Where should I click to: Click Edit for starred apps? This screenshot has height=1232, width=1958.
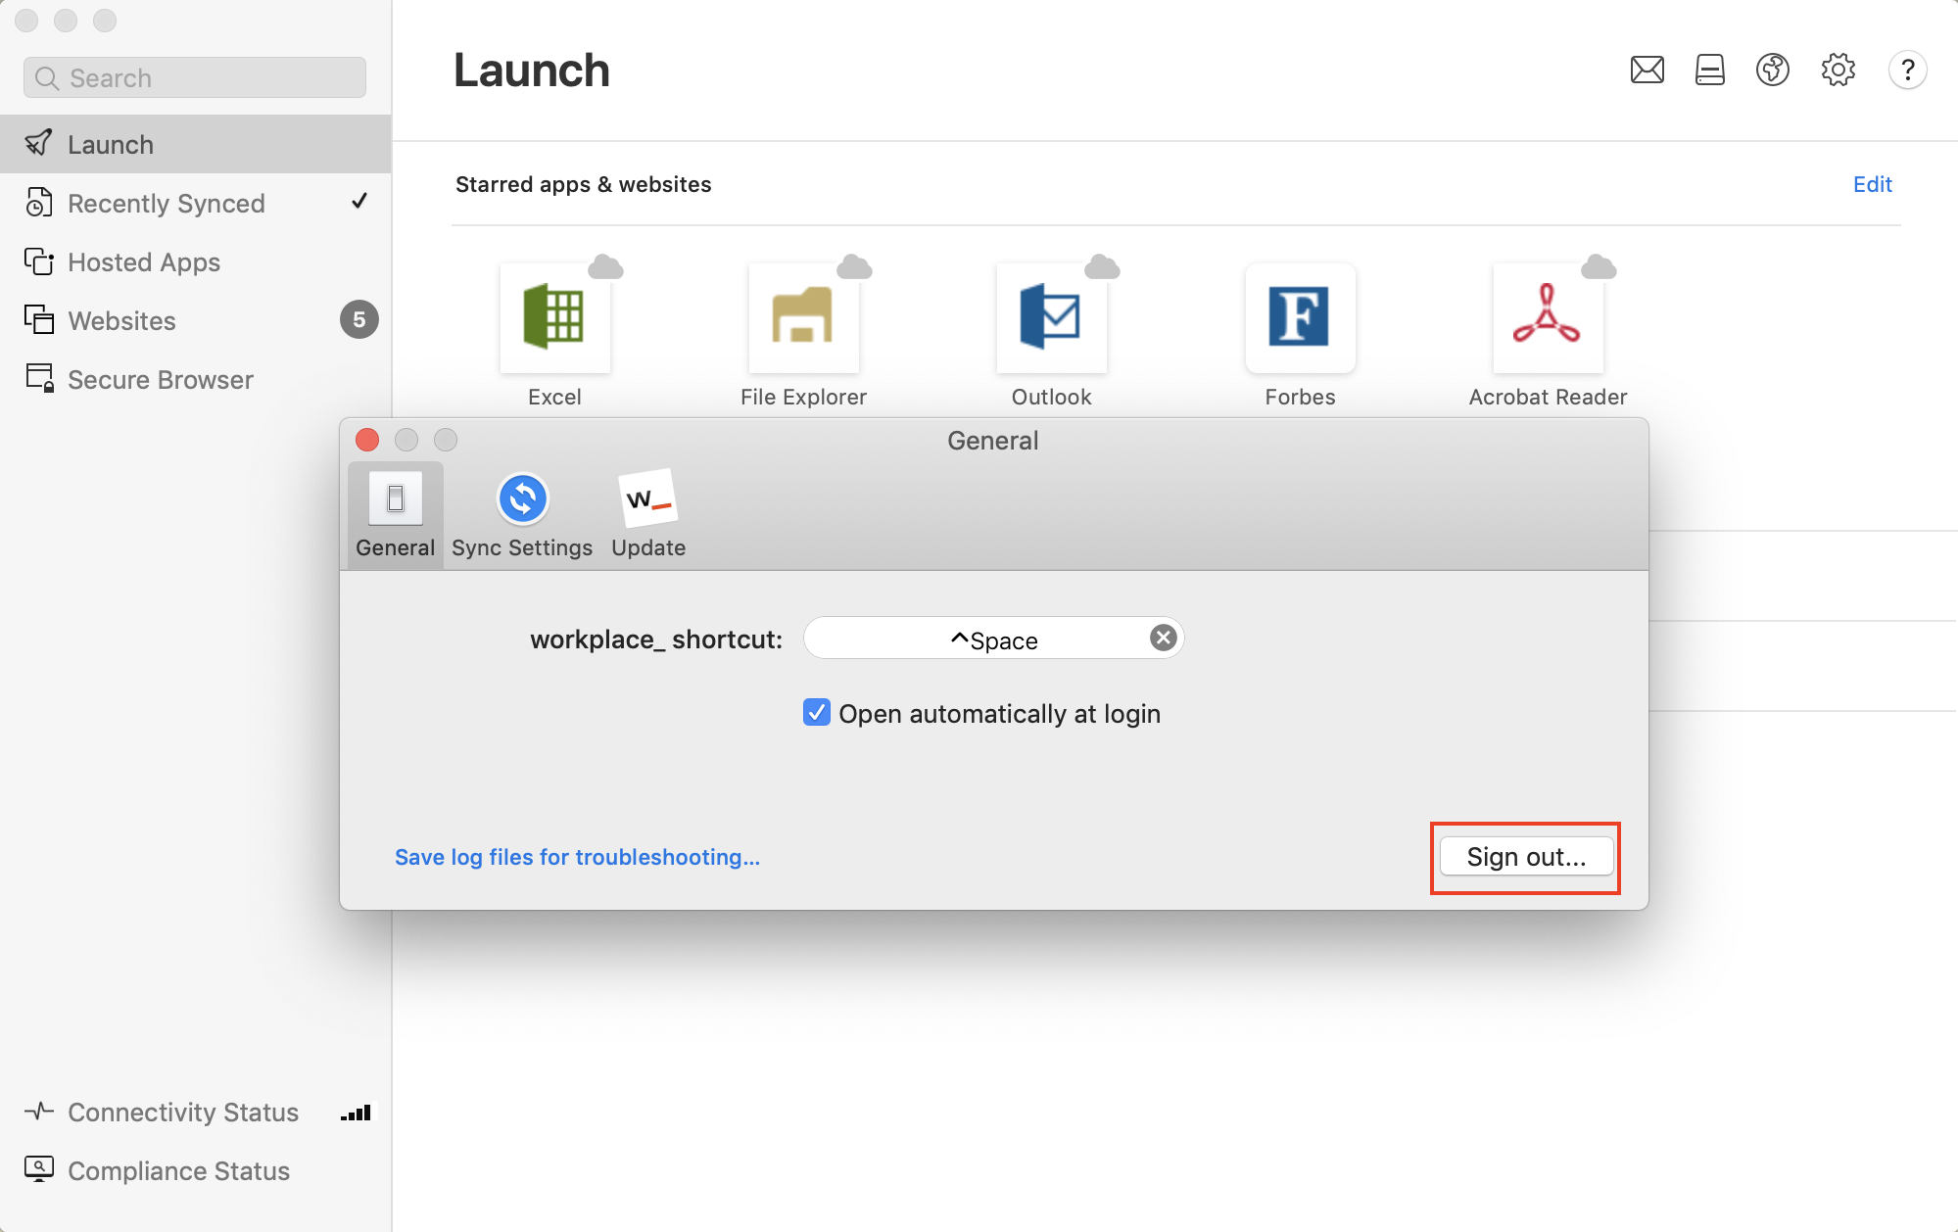pos(1872,184)
